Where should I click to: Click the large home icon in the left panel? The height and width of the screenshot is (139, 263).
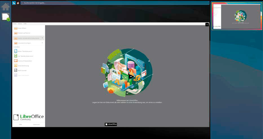click(5, 7)
